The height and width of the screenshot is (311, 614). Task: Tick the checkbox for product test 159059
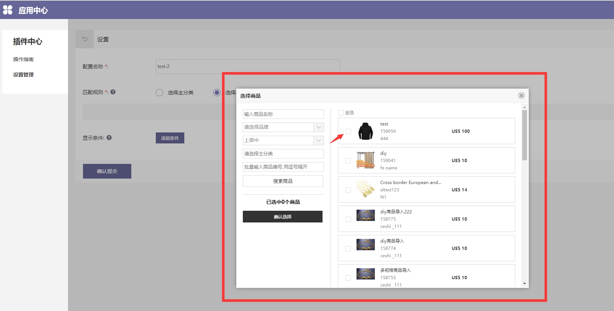tap(348, 131)
